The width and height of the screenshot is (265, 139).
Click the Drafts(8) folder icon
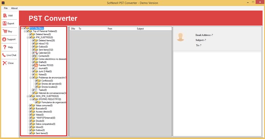pyautogui.click(x=36, y=62)
